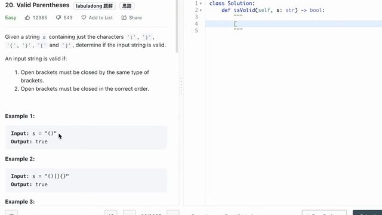Click the panel divider drag handle

pos(181,86)
